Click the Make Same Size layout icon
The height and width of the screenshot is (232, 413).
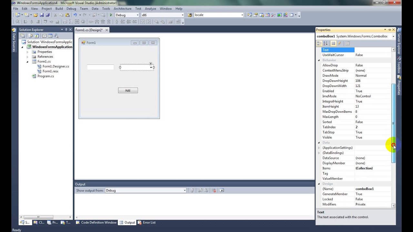pyautogui.click(x=77, y=22)
